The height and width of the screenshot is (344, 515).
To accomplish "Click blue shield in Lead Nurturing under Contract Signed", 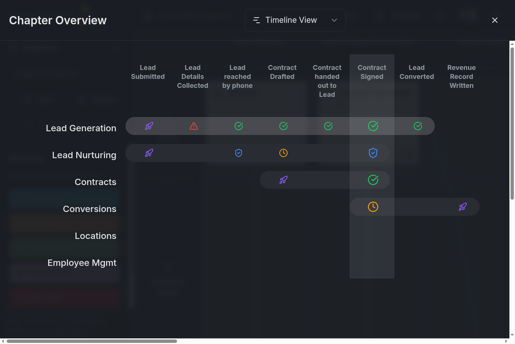I will (x=373, y=153).
